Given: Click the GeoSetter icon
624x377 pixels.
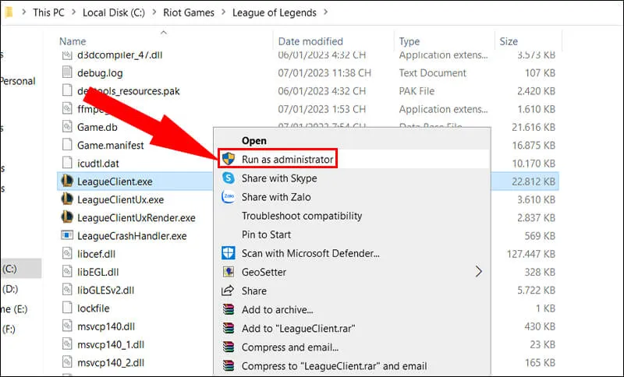Looking at the screenshot, I should coord(229,272).
